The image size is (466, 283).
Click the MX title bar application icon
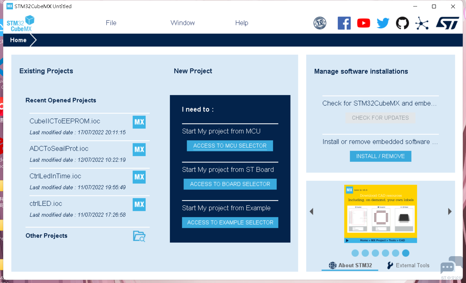(10, 6)
